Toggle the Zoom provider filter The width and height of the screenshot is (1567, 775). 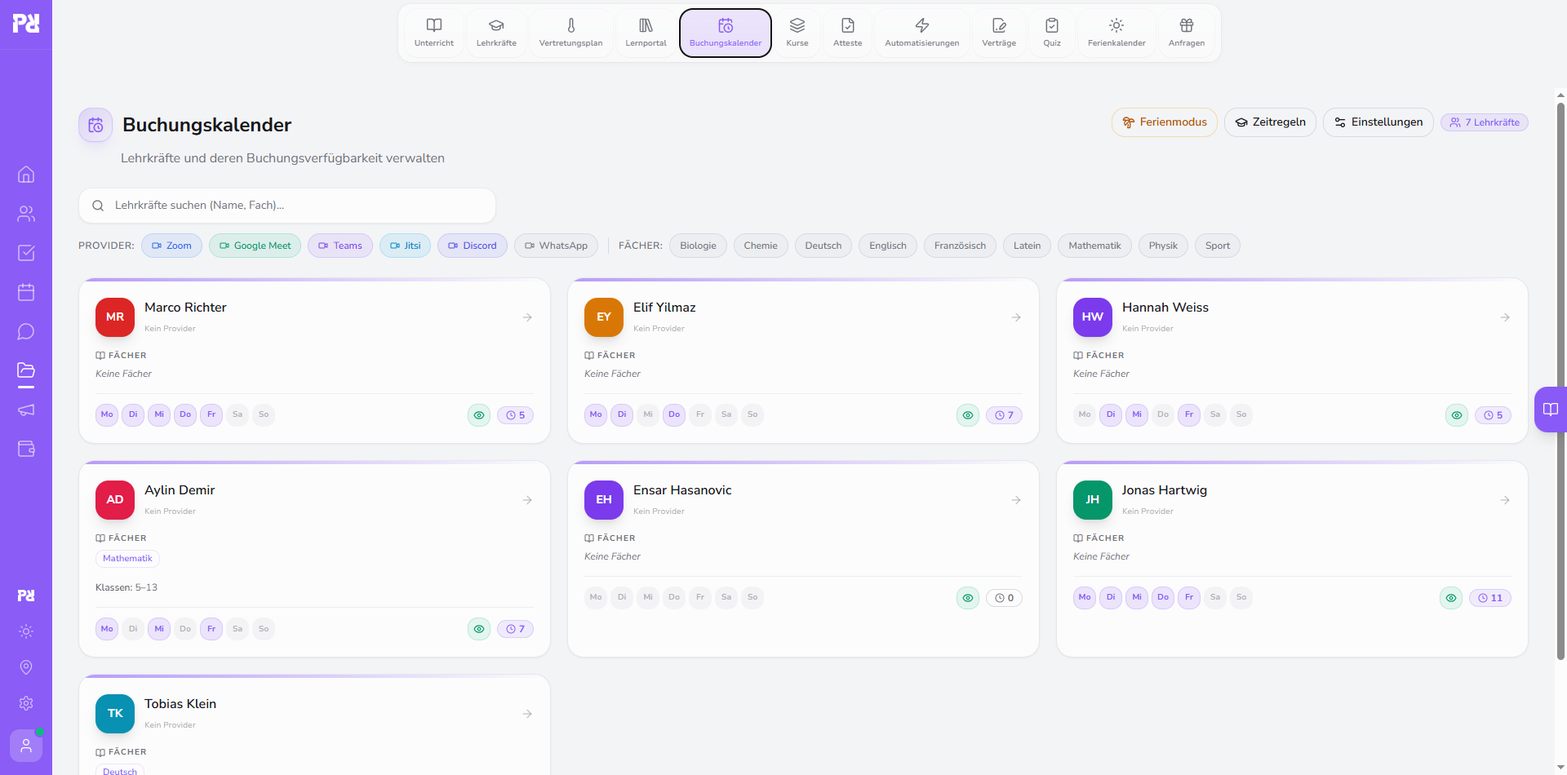point(171,246)
